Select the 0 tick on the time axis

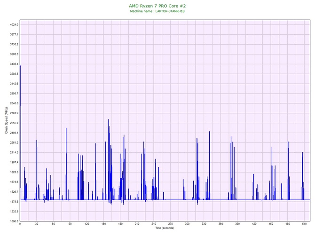(20, 224)
